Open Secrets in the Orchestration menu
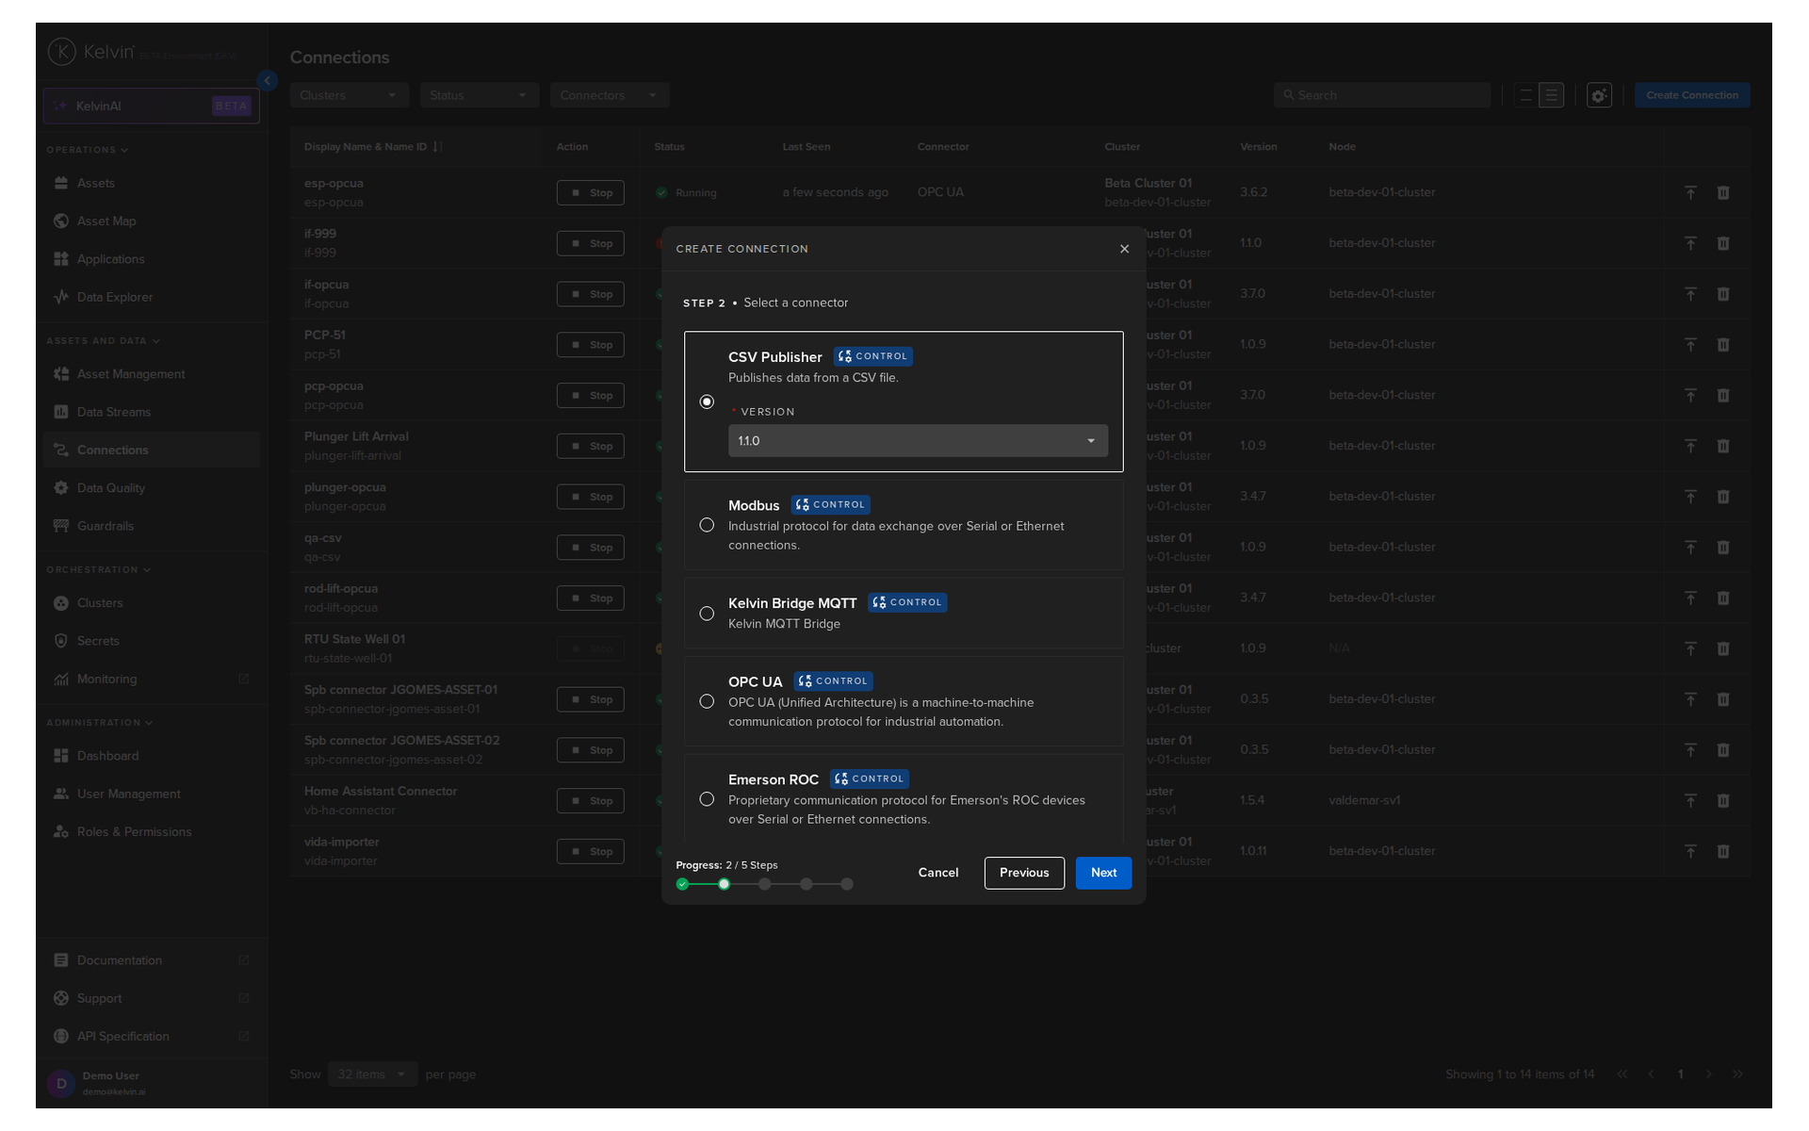The height and width of the screenshot is (1131, 1809). 98,641
